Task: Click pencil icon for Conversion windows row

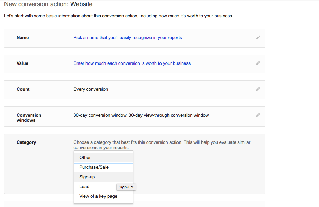Action: pos(258,115)
